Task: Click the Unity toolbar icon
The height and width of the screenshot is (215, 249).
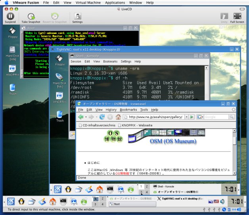Action: point(224,18)
